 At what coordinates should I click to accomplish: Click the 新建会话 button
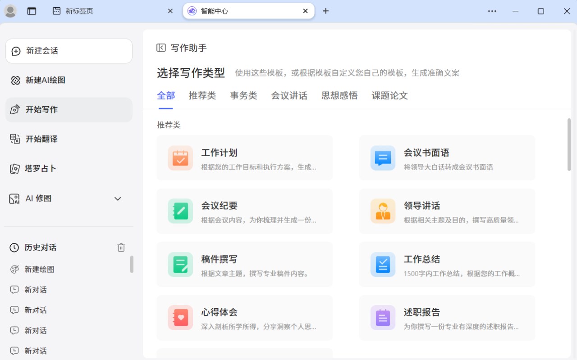69,51
